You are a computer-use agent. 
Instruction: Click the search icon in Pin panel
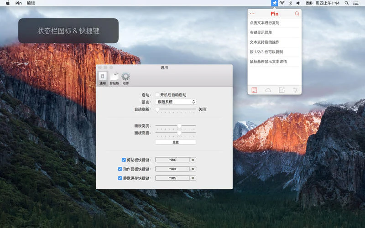tap(297, 14)
